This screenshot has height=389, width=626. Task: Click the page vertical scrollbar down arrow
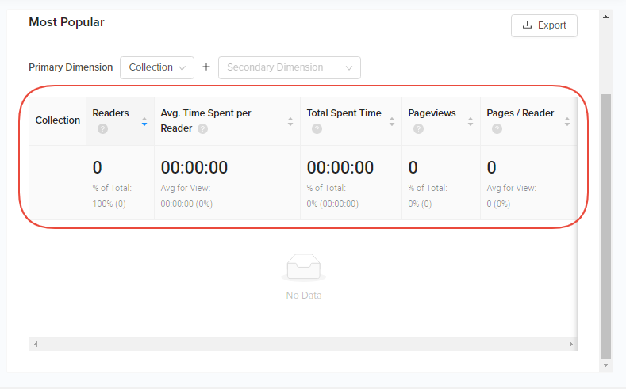606,365
